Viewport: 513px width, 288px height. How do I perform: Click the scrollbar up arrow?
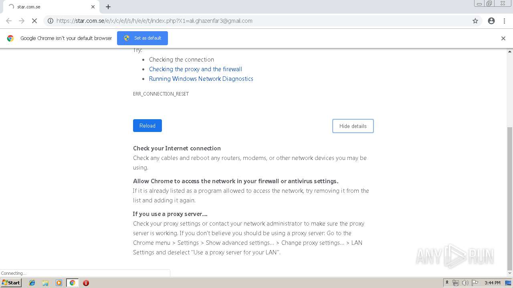(x=510, y=52)
